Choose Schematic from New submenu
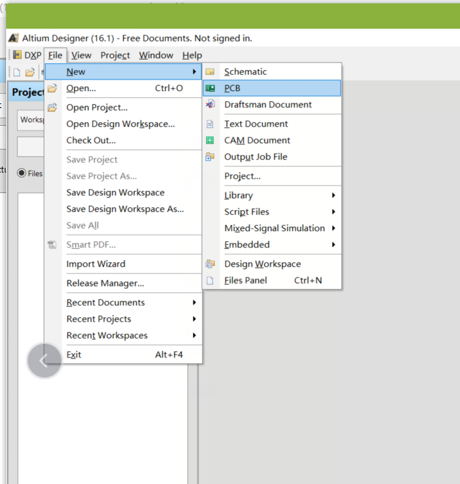The height and width of the screenshot is (484, 460). [272, 72]
